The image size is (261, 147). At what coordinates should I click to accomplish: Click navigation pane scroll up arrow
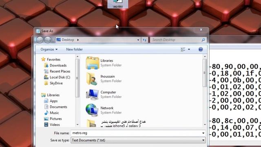click(77, 57)
